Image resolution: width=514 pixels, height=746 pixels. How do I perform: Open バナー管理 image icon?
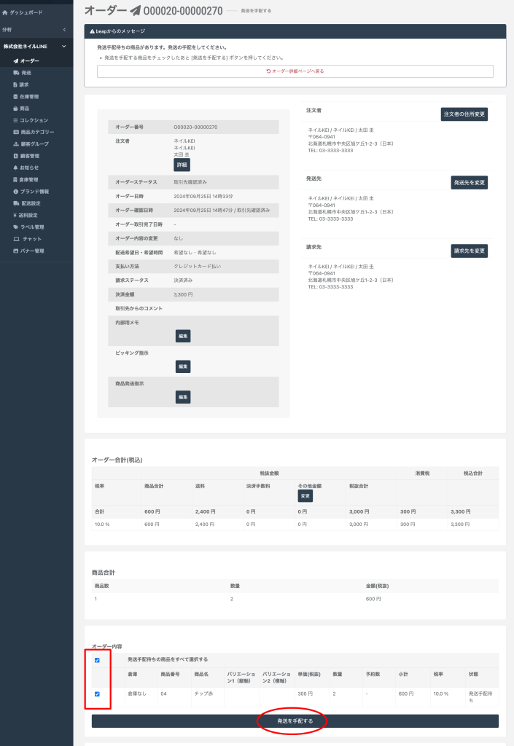pos(15,251)
